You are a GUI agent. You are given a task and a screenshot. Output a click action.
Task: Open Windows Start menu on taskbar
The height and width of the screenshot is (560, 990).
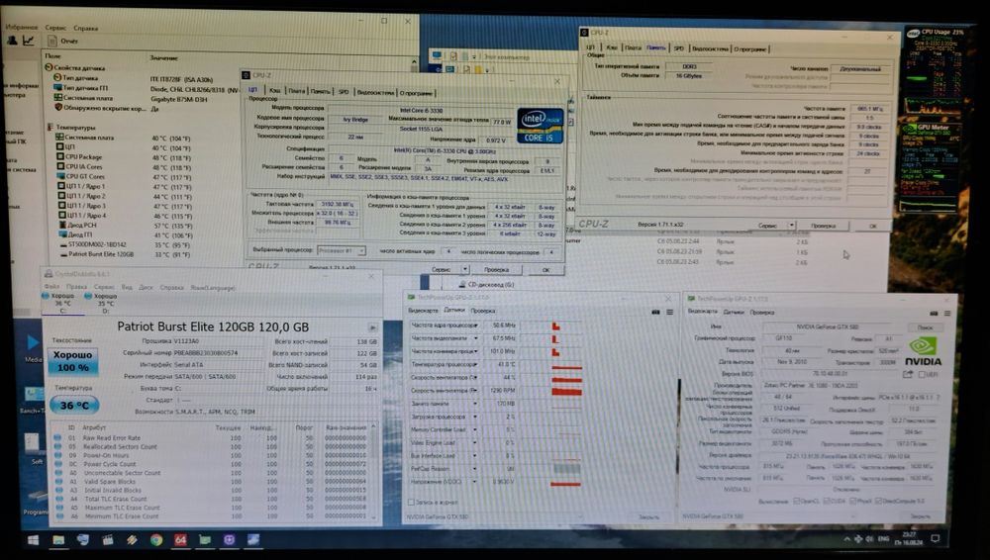coord(33,540)
